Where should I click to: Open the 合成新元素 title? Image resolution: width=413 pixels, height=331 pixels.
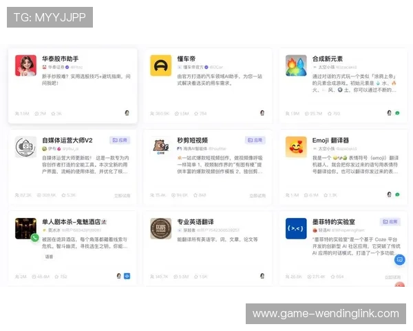coord(328,59)
